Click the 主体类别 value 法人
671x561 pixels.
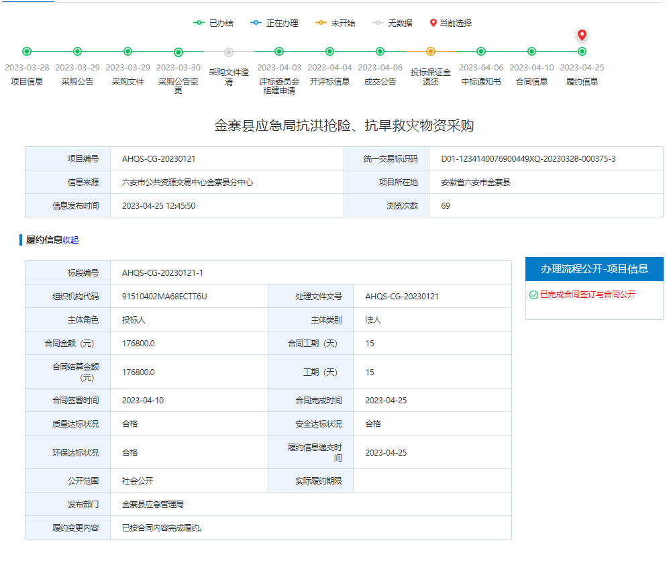click(372, 320)
